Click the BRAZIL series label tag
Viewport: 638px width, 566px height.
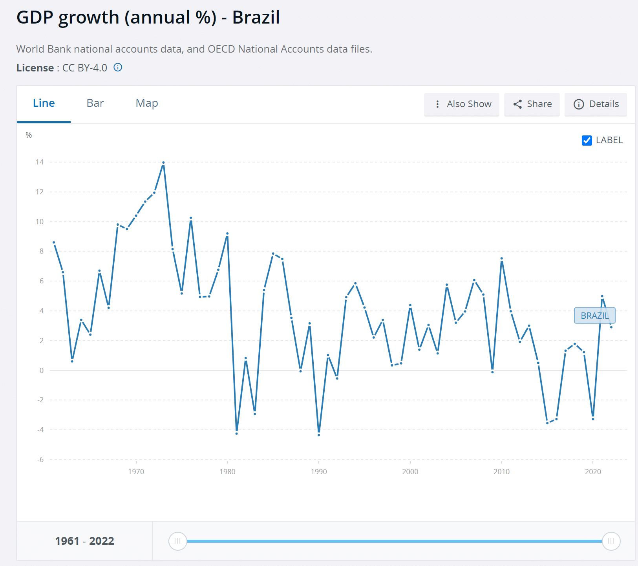click(x=594, y=316)
